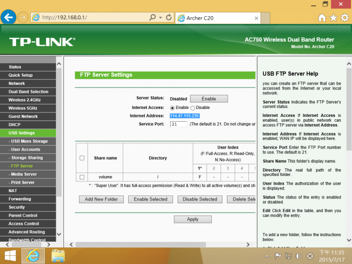
Task: Open NAT menu item
Action: point(28,191)
